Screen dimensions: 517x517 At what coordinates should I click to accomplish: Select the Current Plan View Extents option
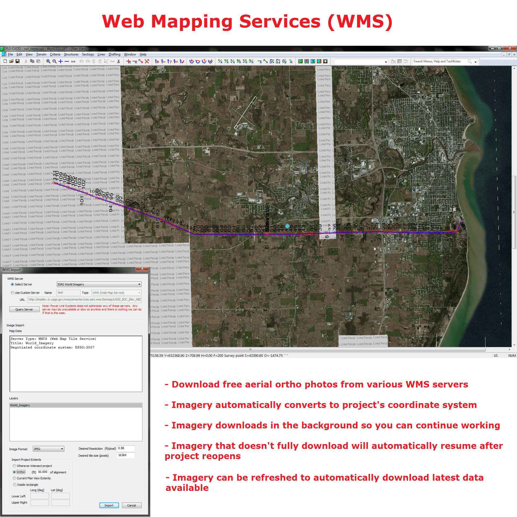pyautogui.click(x=15, y=478)
